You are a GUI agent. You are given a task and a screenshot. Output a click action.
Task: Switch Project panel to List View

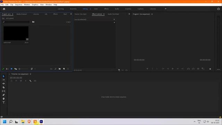[x=7, y=69]
